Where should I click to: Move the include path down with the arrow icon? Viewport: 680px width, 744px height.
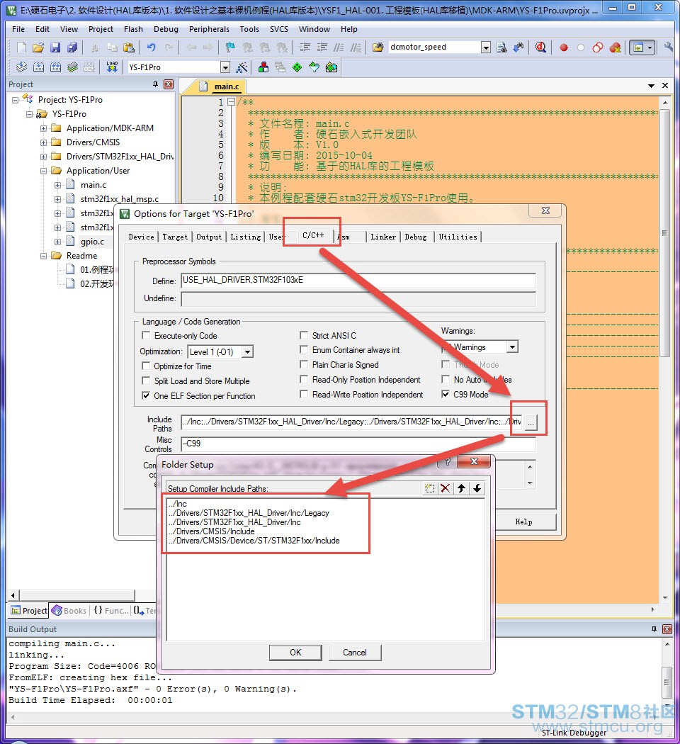[x=477, y=488]
